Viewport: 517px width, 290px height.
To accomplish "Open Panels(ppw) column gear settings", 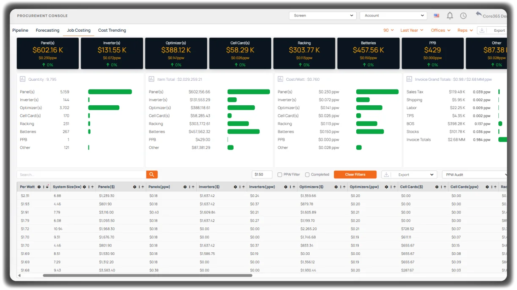I will pyautogui.click(x=185, y=187).
